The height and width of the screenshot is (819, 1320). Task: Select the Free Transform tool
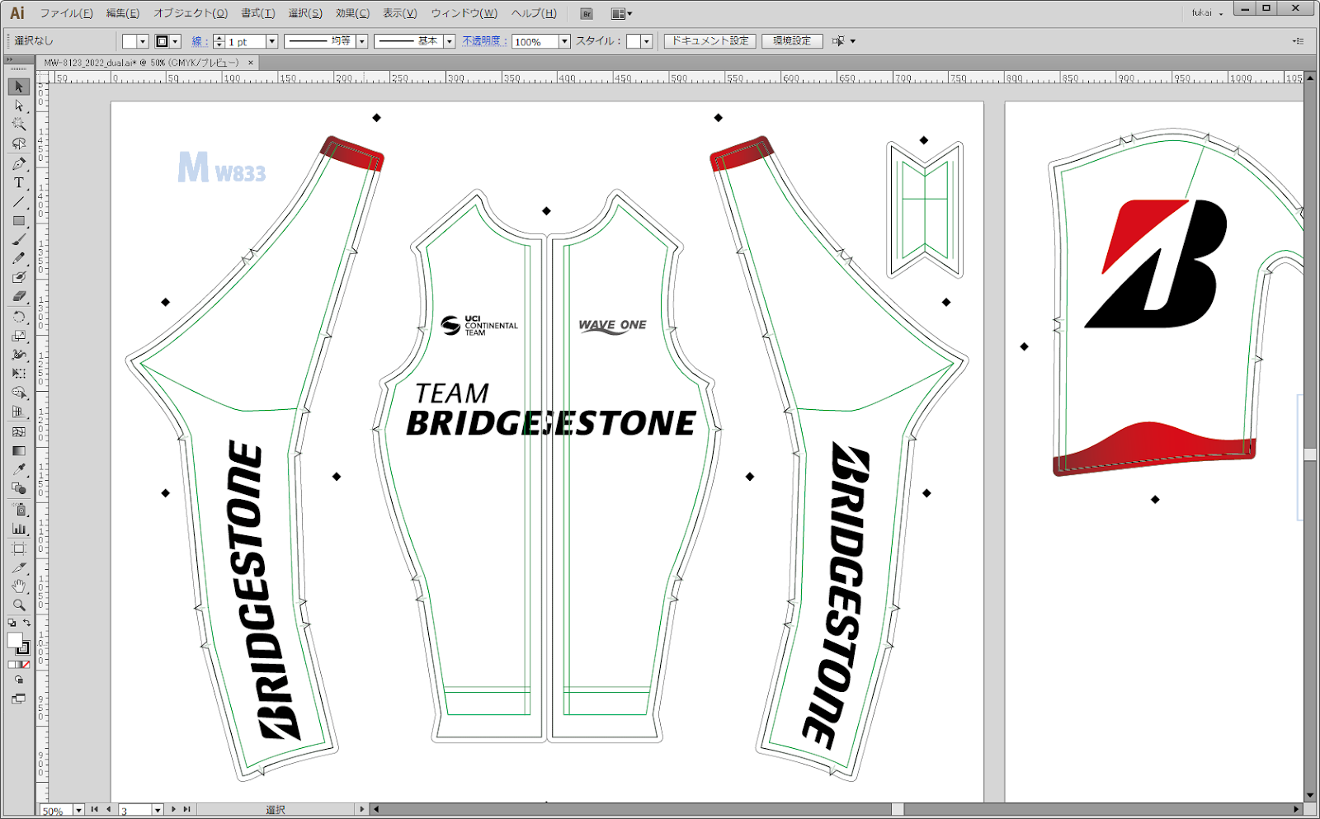point(19,374)
